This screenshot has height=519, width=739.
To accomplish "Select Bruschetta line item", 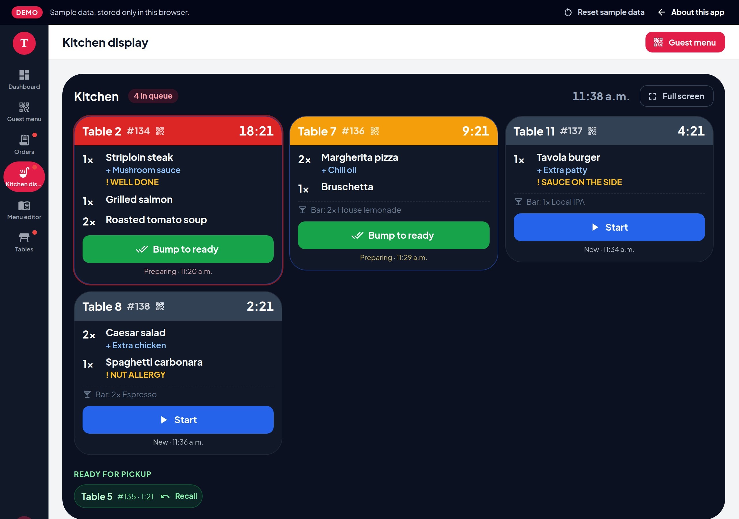I will pyautogui.click(x=347, y=187).
